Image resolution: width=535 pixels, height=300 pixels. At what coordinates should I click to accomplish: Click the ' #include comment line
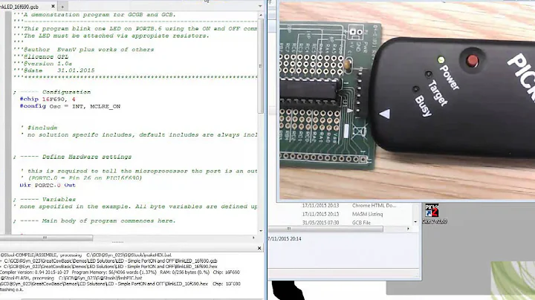coord(39,128)
